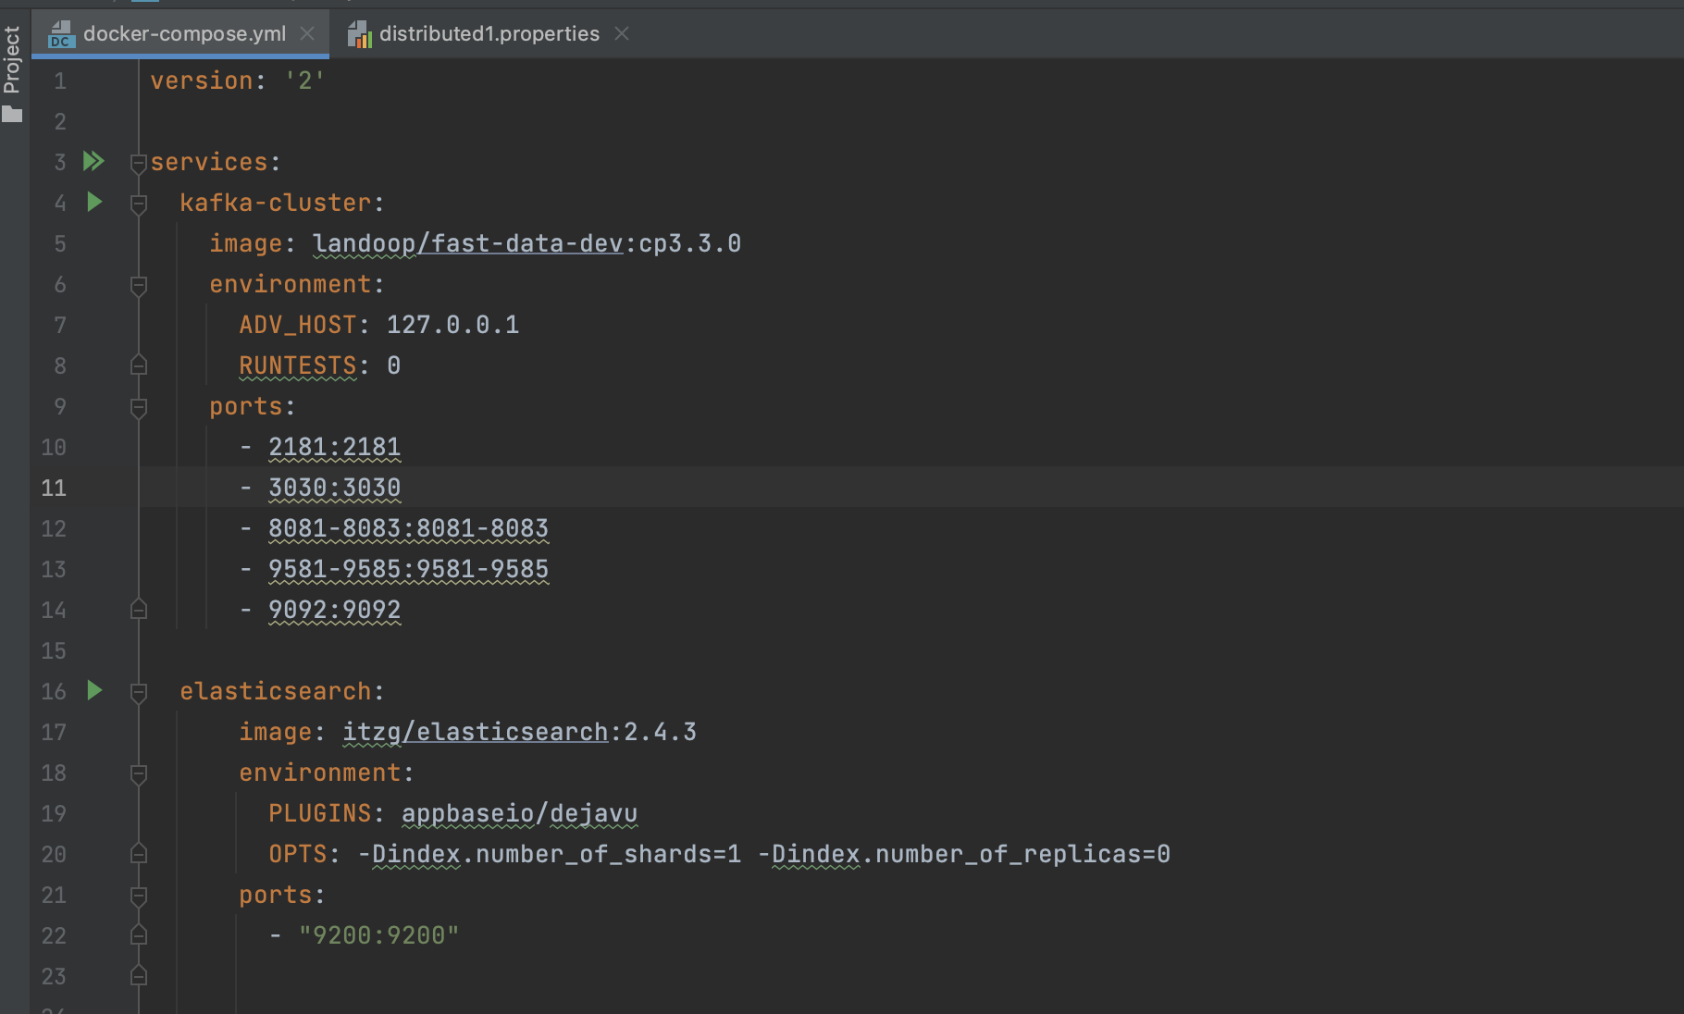Click the Docker Compose file icon on the active tab
The width and height of the screenshot is (1684, 1014).
61,33
